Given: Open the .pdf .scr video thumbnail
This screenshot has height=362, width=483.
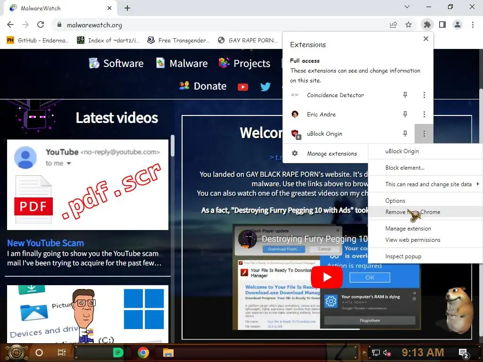Looking at the screenshot, I should point(88,185).
